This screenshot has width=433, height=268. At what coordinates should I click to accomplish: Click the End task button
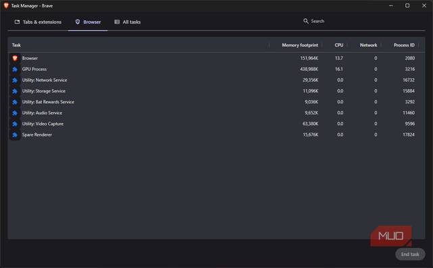[x=410, y=254]
